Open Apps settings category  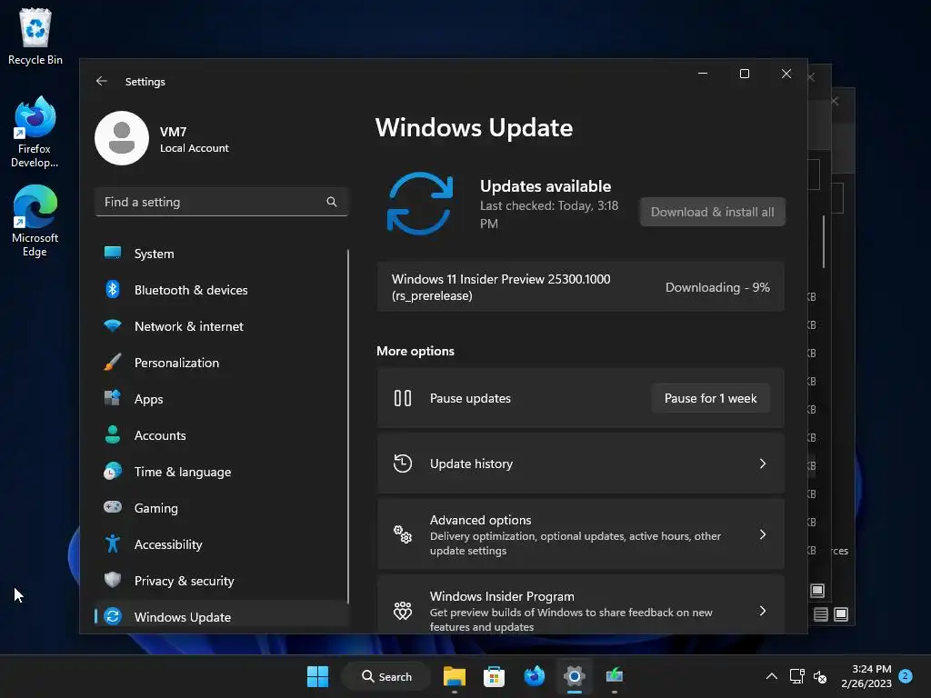221,399
